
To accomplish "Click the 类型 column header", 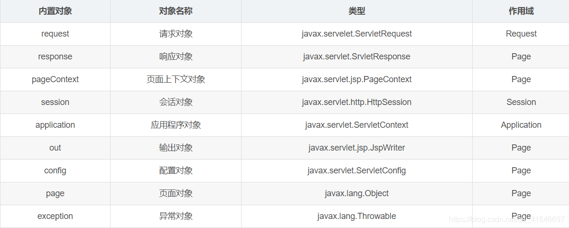I will click(357, 11).
